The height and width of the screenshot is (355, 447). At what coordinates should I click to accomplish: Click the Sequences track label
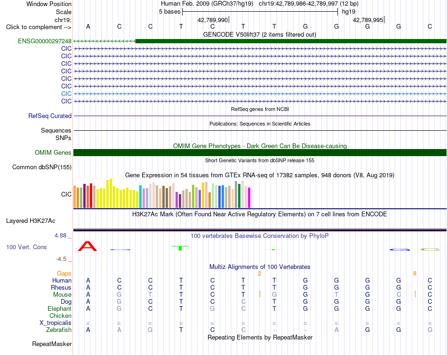point(56,131)
